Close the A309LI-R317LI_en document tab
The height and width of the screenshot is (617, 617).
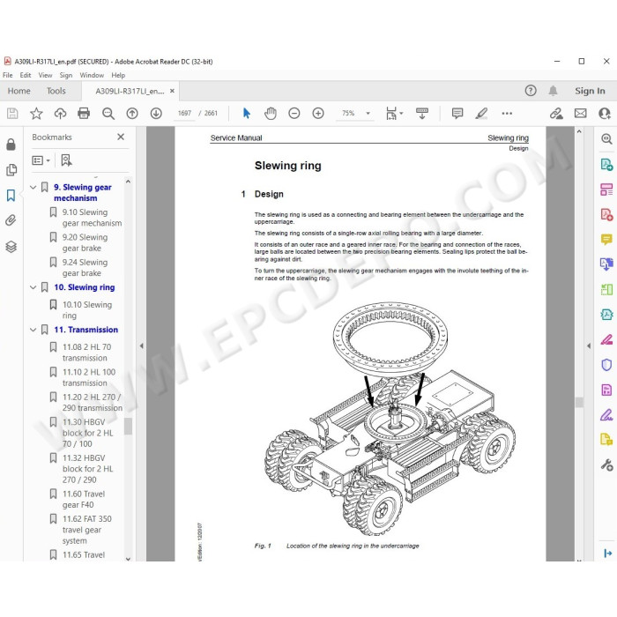pos(172,91)
